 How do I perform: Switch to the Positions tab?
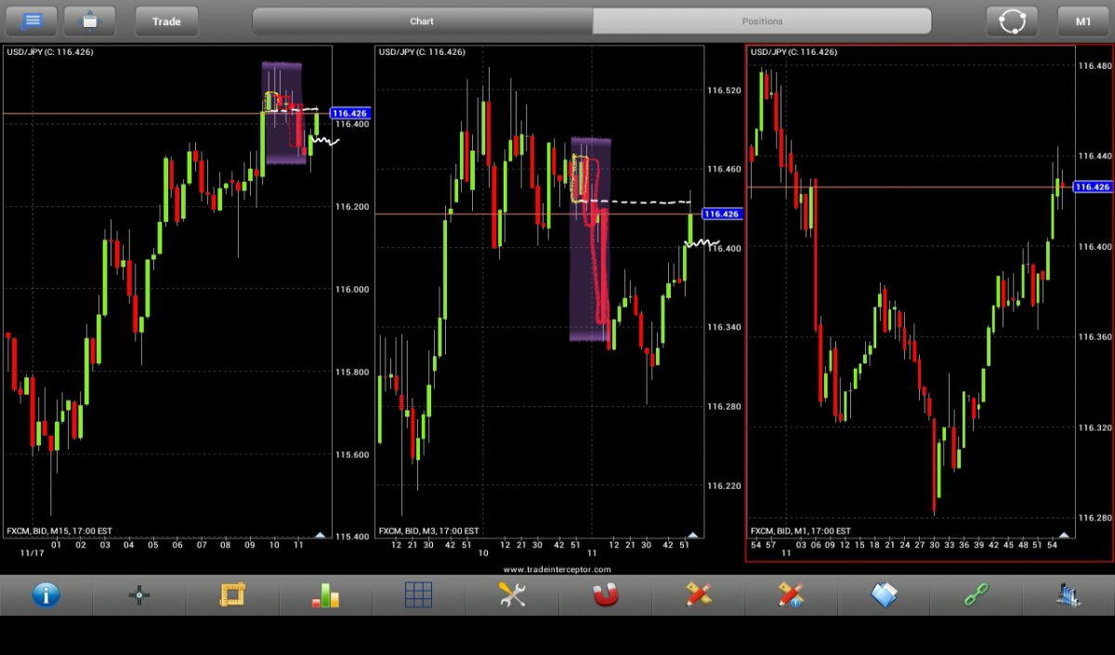762,21
